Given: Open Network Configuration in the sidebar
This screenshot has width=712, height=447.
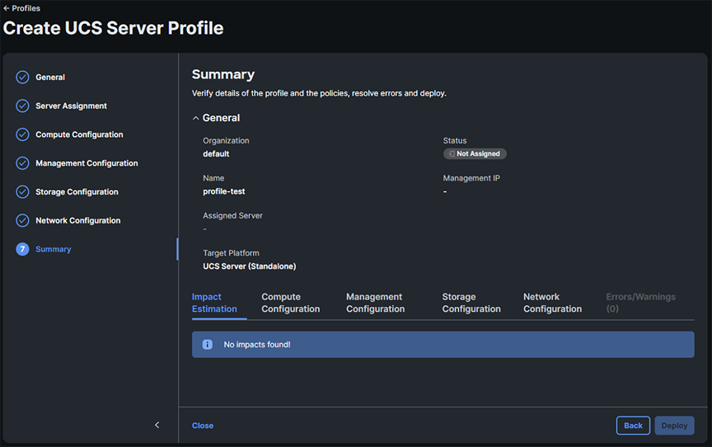Looking at the screenshot, I should coord(78,220).
